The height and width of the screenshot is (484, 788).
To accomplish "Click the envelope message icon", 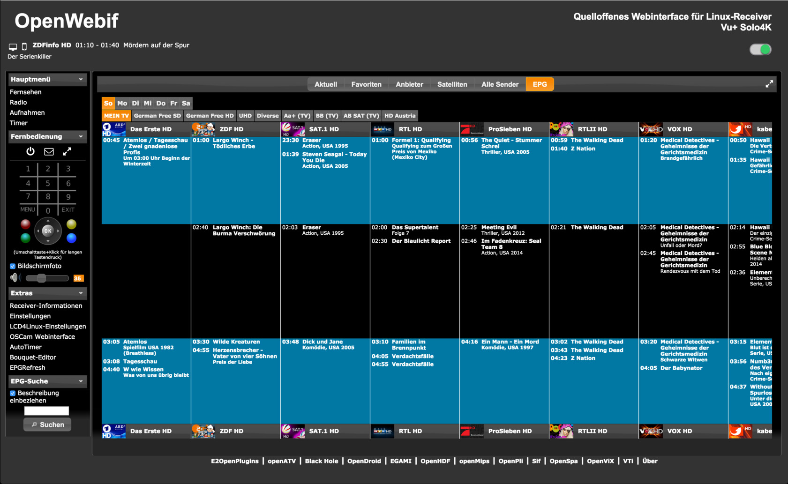I will click(49, 151).
